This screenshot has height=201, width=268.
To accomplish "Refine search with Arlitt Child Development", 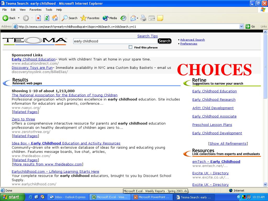I will (x=213, y=108).
